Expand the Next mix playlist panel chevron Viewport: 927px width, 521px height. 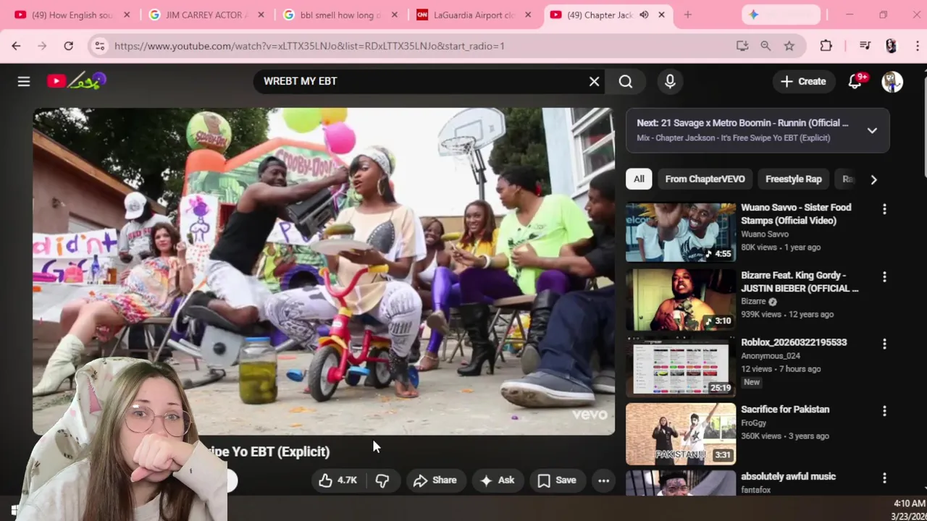(x=872, y=130)
